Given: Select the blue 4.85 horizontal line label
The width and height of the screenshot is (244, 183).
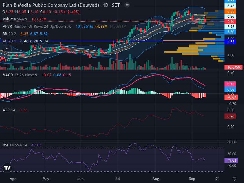Looking at the screenshot, I should point(230,42).
